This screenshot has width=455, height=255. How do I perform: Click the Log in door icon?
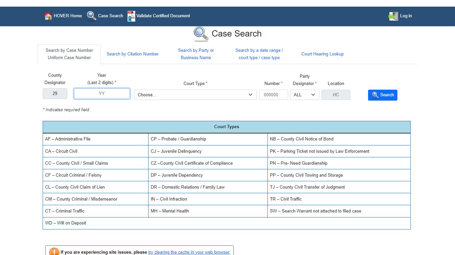(x=393, y=16)
